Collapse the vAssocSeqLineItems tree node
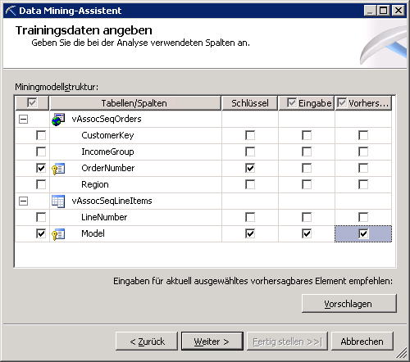 pyautogui.click(x=23, y=201)
